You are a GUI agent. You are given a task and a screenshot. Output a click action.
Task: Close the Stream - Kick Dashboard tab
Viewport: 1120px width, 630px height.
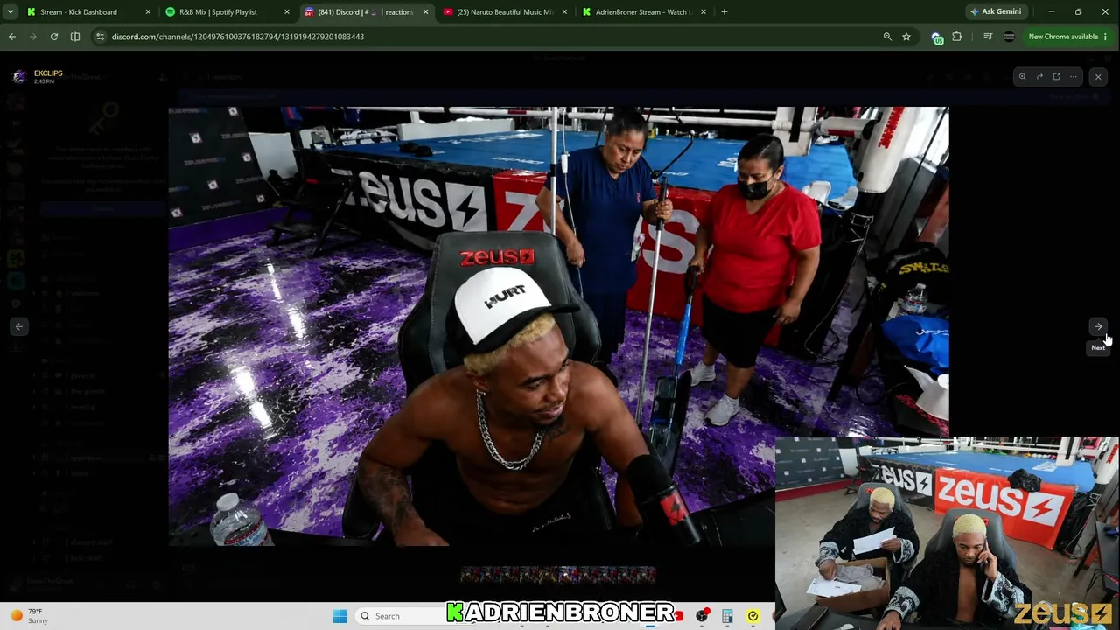pos(147,12)
